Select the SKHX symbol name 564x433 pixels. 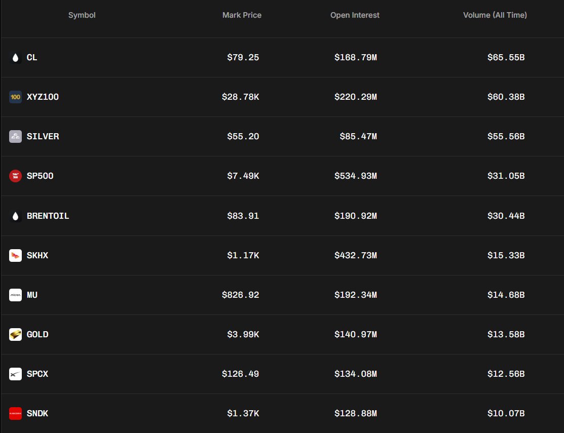pyautogui.click(x=37, y=255)
